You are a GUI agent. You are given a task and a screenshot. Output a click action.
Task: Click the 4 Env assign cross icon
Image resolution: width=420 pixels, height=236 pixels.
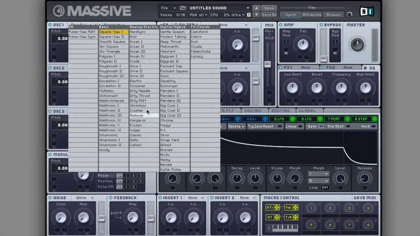coord(265,119)
